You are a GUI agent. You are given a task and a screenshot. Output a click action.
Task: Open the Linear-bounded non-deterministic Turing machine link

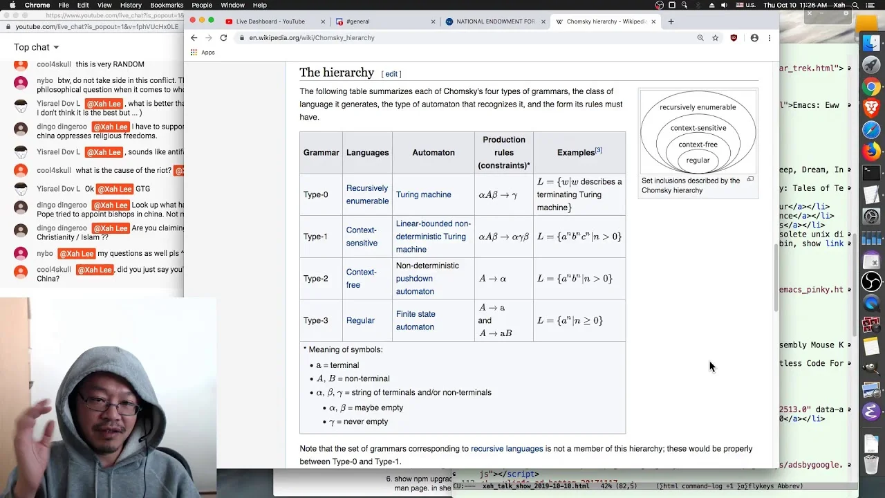[x=434, y=237]
